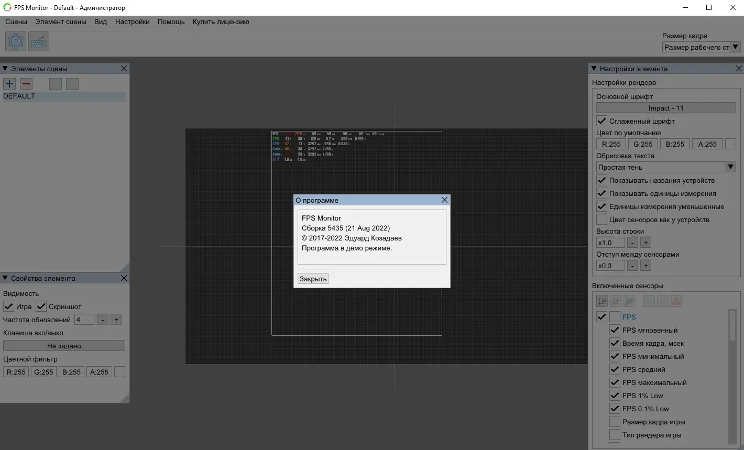Uncheck the FPS максимальный sensor
Image resolution: width=744 pixels, height=450 pixels.
point(615,382)
